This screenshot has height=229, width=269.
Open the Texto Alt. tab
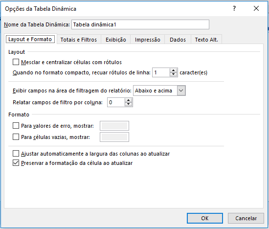[206, 40]
